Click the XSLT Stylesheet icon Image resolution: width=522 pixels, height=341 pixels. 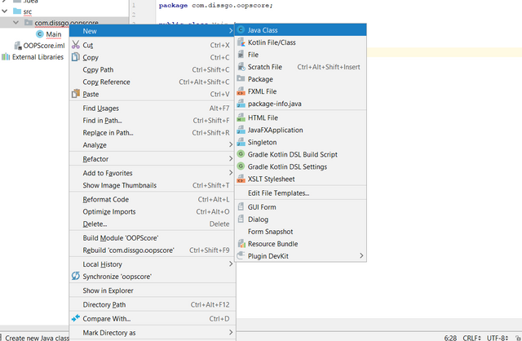point(241,179)
